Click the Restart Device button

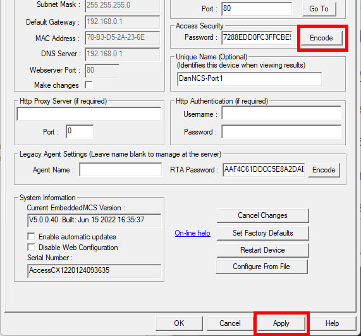(x=263, y=250)
